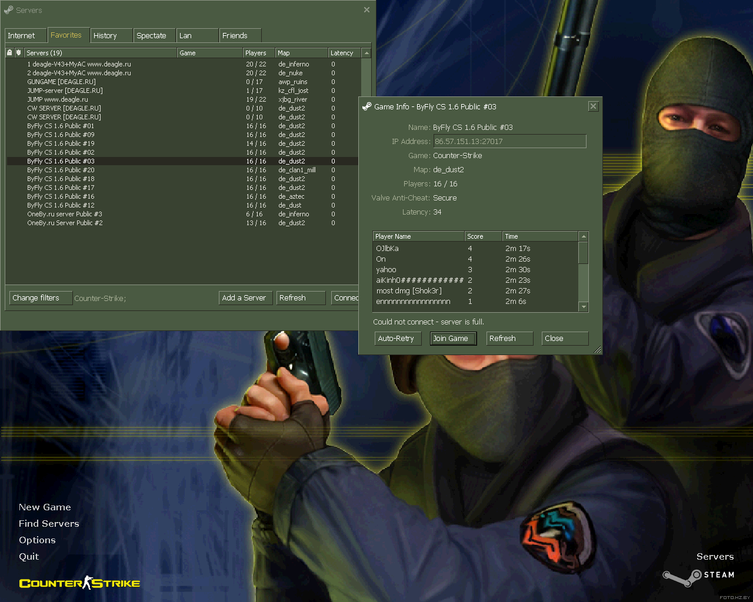Click the IP Address field 86.57.151.13:27017
The height and width of the screenshot is (602, 753).
pos(509,142)
